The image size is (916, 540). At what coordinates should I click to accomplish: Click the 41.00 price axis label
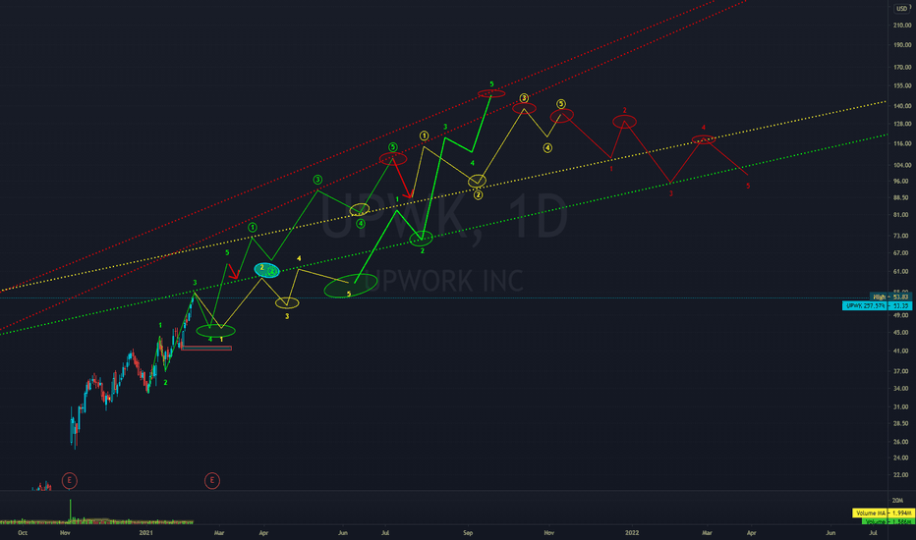coord(901,351)
